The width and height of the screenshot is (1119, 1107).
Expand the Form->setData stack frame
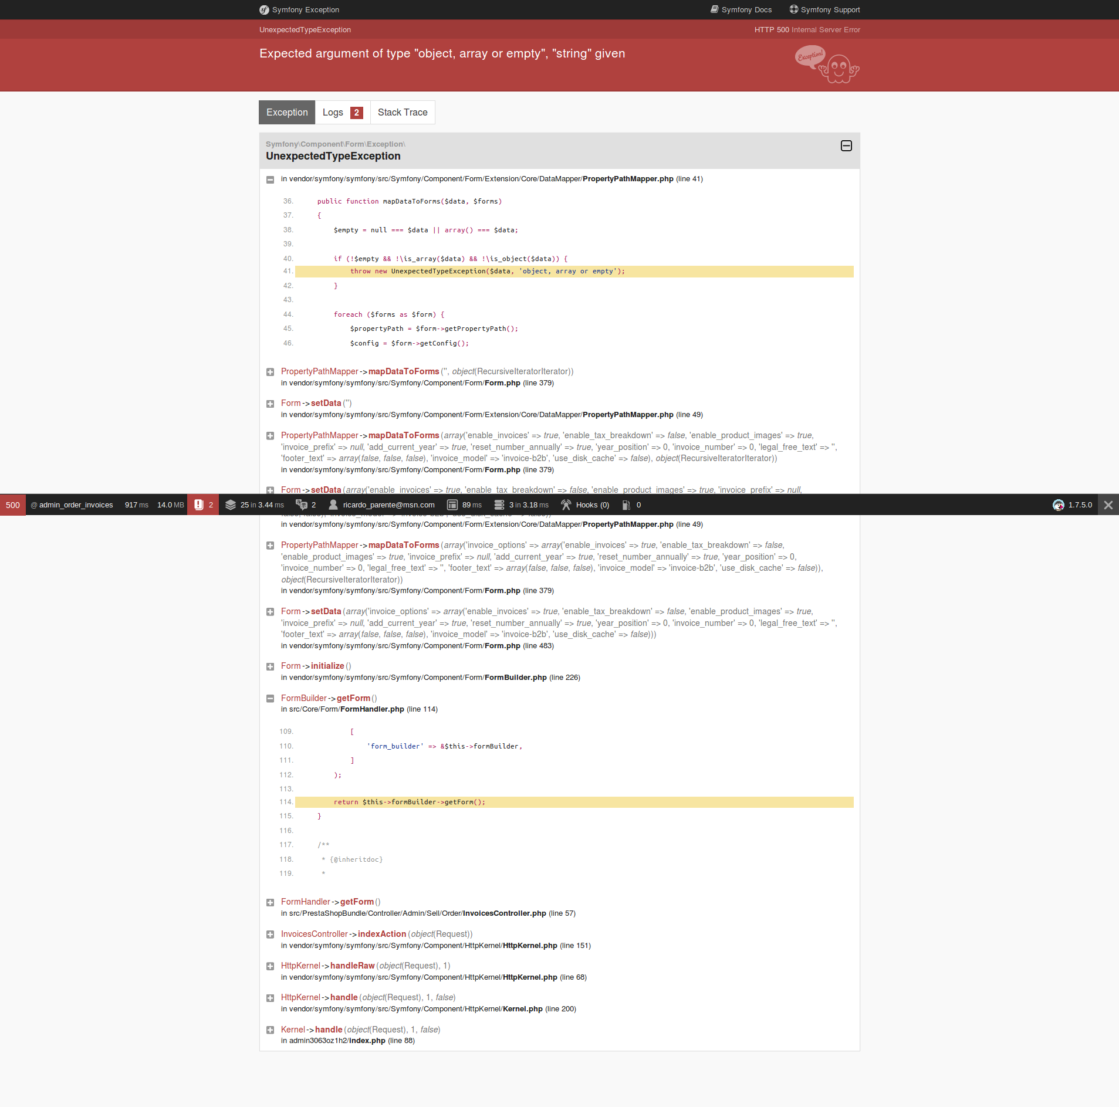(271, 404)
